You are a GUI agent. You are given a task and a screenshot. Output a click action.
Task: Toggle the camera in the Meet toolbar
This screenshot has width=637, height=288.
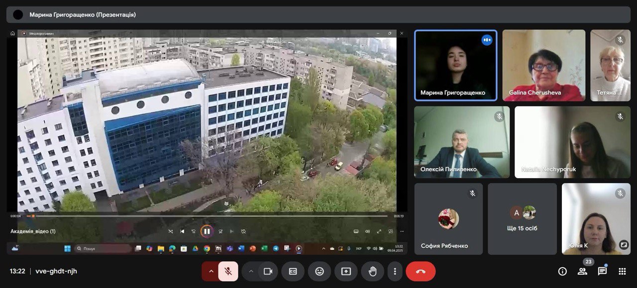(x=268, y=271)
